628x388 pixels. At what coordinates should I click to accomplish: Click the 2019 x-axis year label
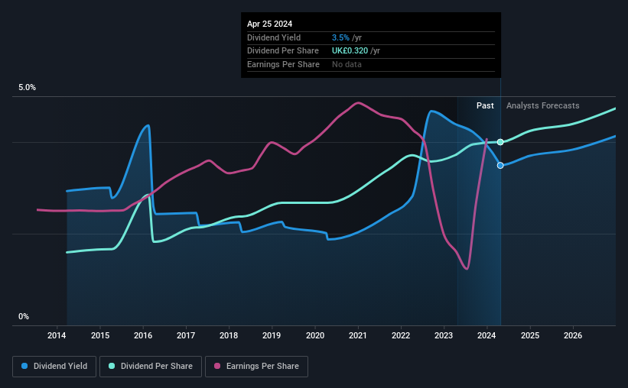click(x=272, y=335)
